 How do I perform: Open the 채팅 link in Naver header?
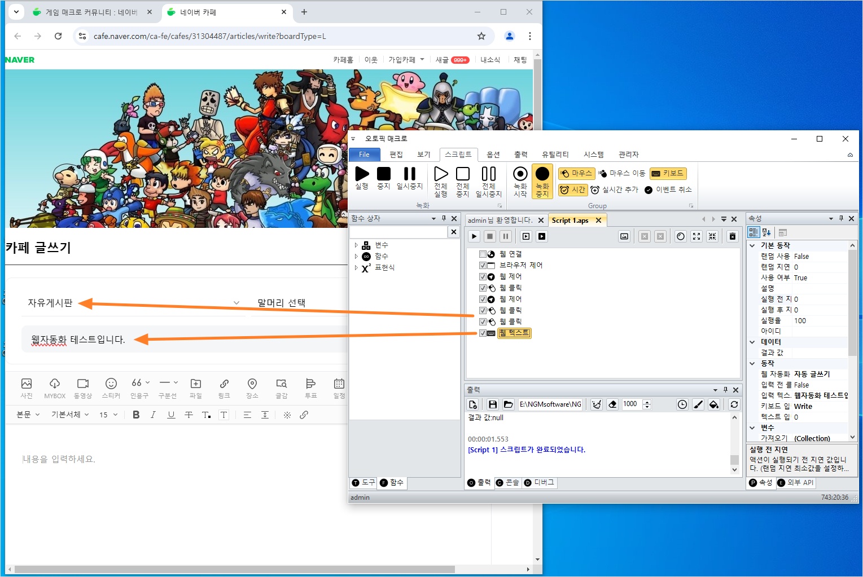pos(520,60)
